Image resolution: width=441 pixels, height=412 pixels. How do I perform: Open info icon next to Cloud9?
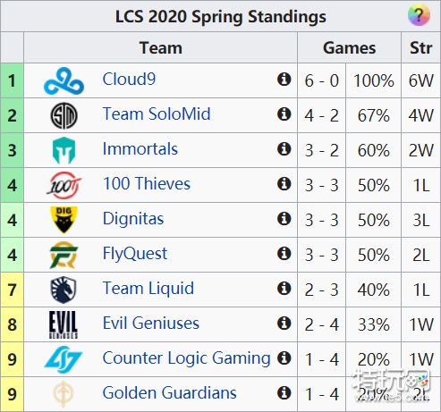tap(284, 80)
